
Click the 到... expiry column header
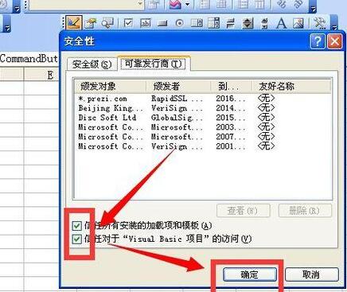tap(231, 86)
